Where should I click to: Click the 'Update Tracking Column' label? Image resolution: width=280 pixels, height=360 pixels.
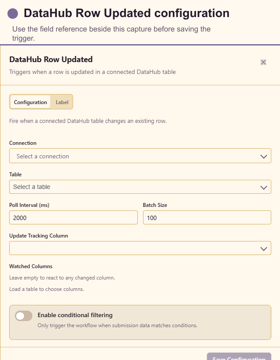click(x=38, y=236)
